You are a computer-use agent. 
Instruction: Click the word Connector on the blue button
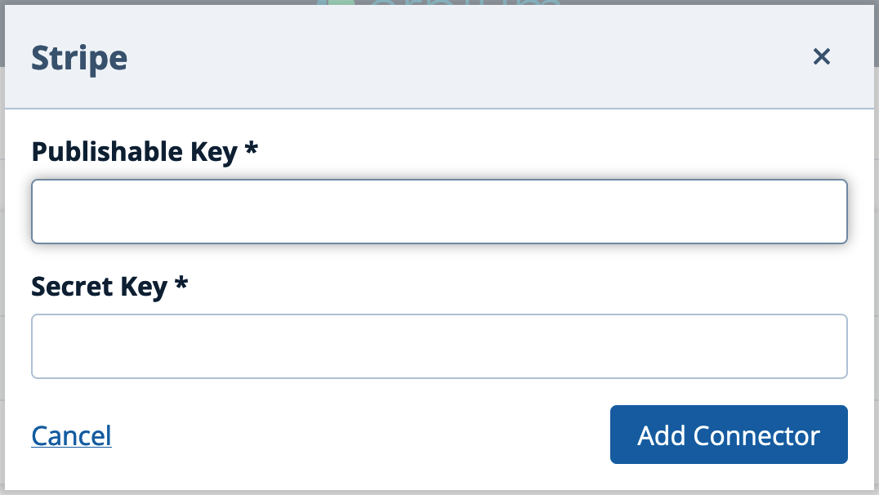pos(756,435)
